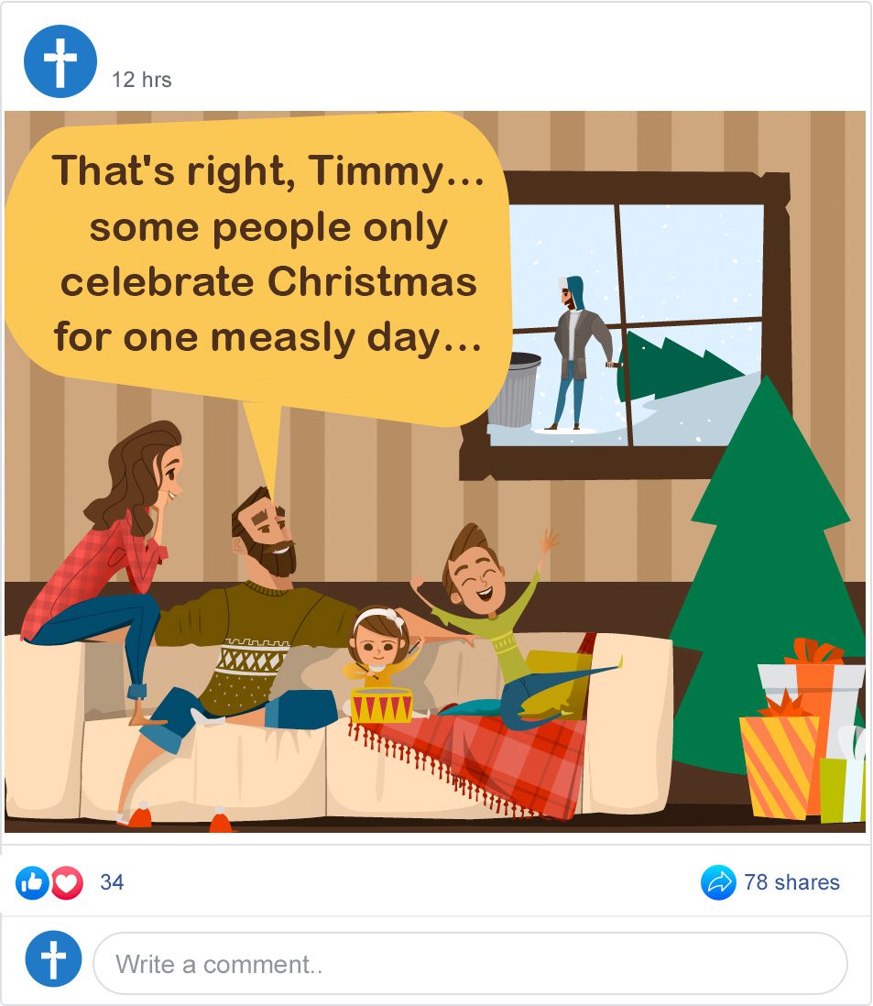Click the blue share arrow icon

click(x=718, y=883)
